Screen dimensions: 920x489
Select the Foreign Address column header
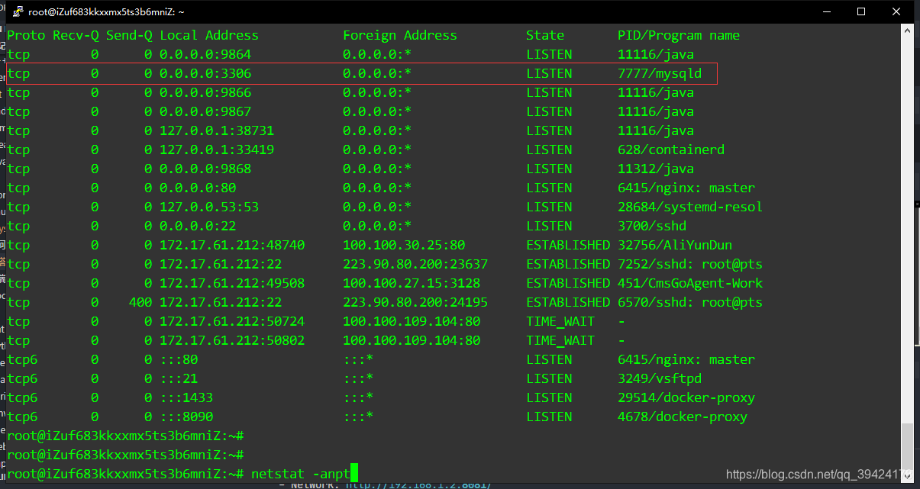coord(400,35)
